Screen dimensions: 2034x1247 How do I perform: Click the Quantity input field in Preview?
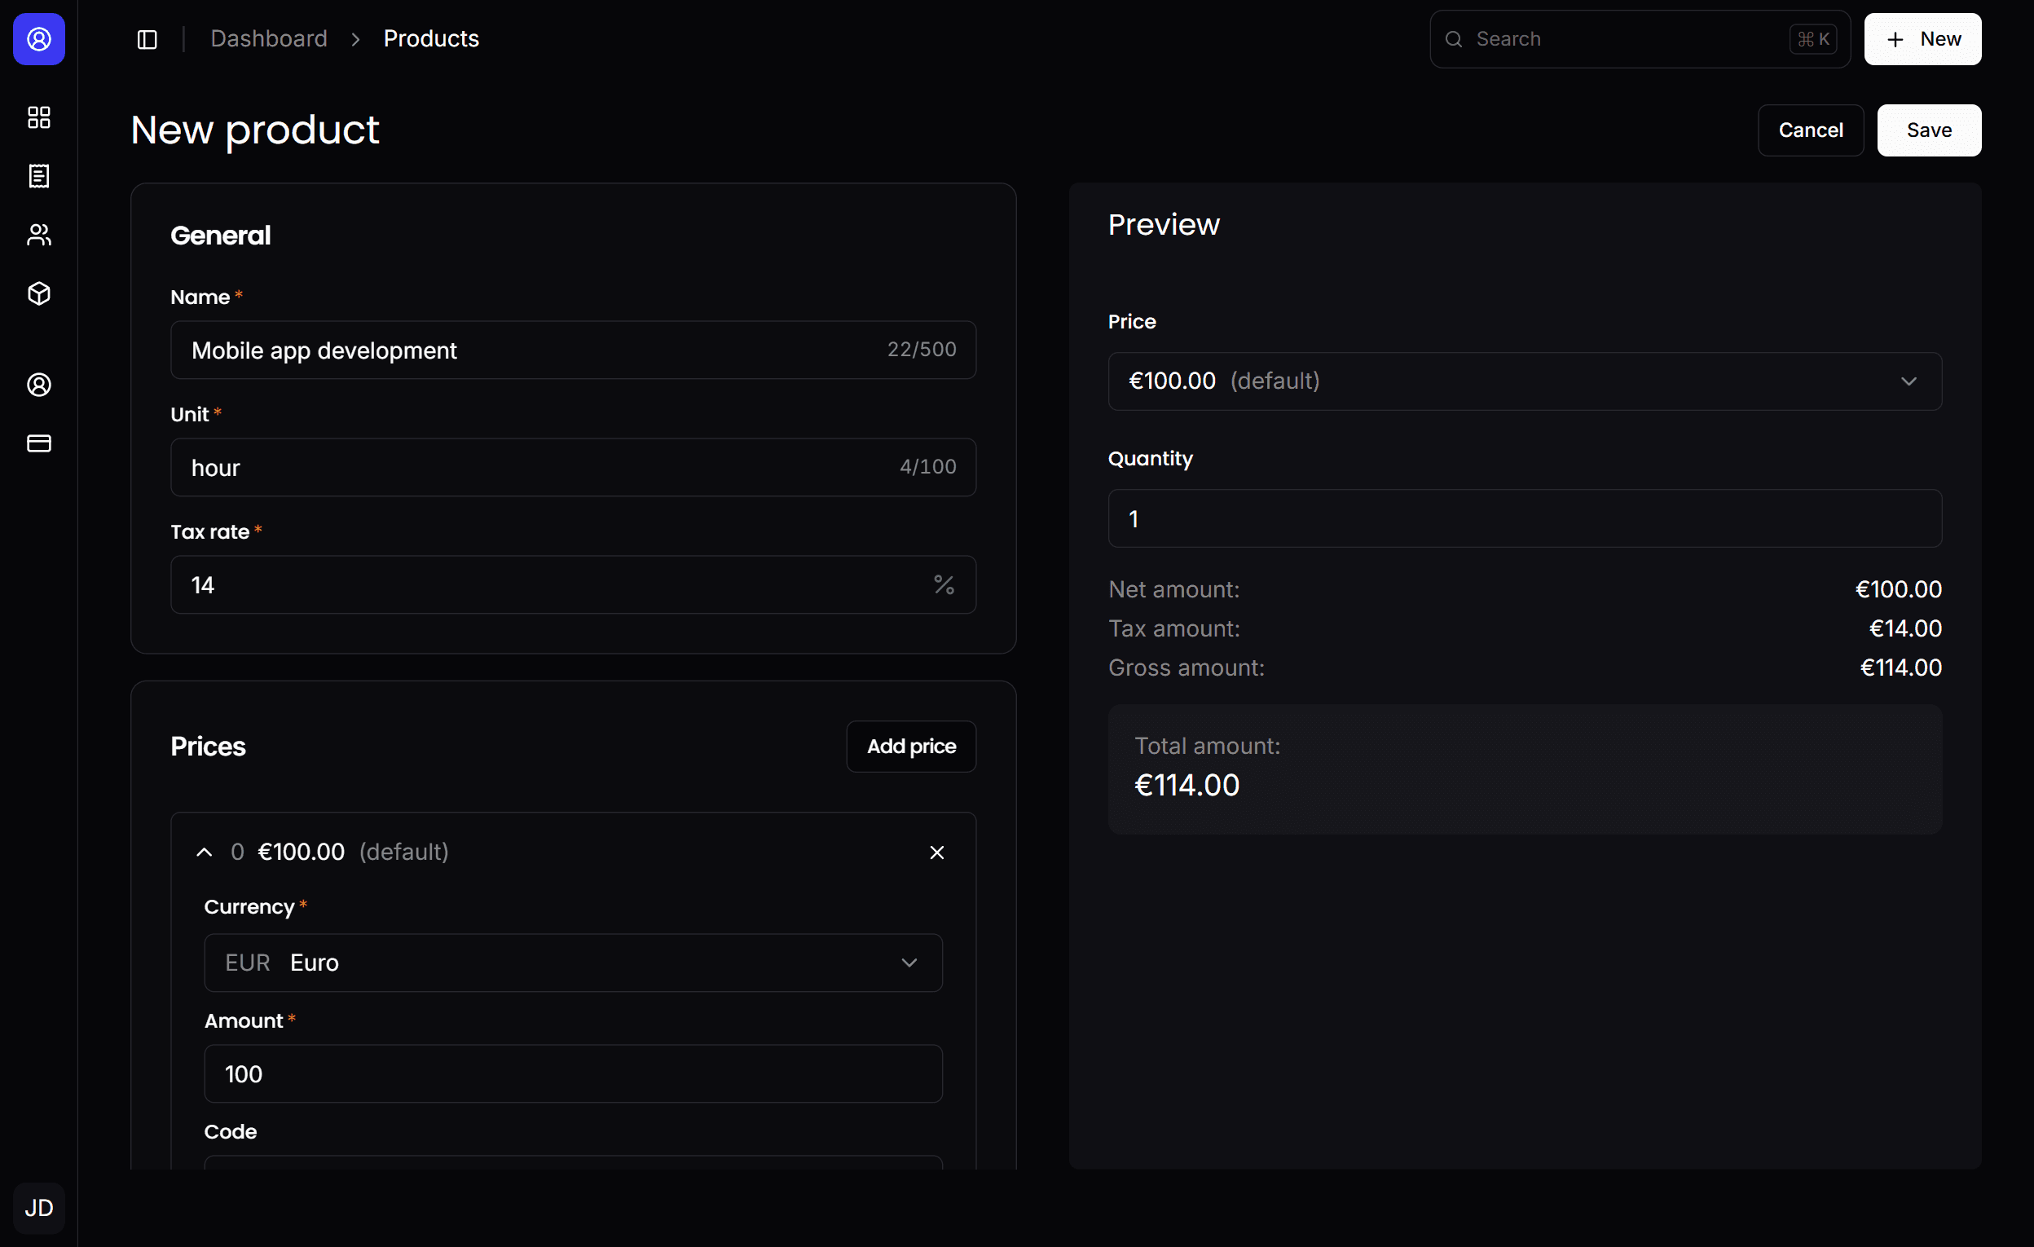[x=1524, y=518]
